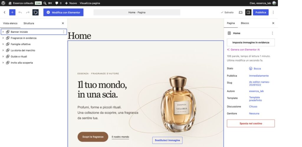
Task: Click the Home page title
Action: click(x=79, y=36)
